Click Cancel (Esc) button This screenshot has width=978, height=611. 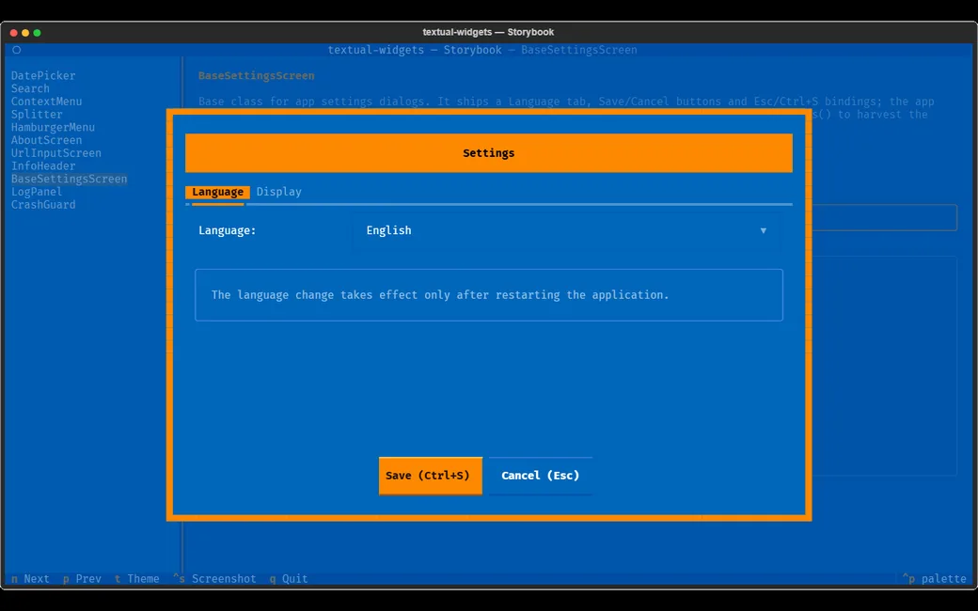pos(540,476)
